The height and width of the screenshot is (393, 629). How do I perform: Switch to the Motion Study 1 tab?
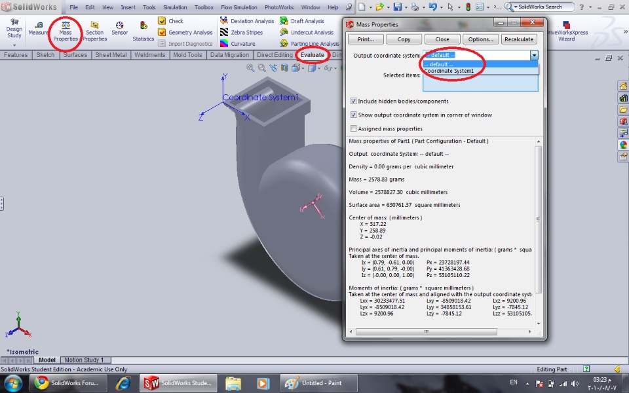(x=85, y=360)
